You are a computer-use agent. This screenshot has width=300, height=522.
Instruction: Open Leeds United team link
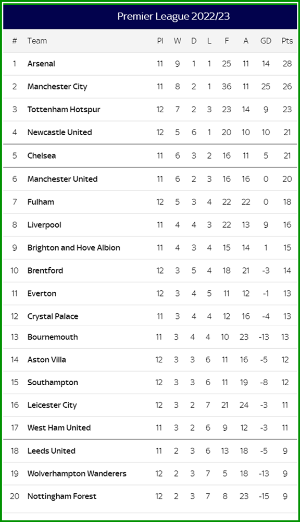tap(52, 451)
